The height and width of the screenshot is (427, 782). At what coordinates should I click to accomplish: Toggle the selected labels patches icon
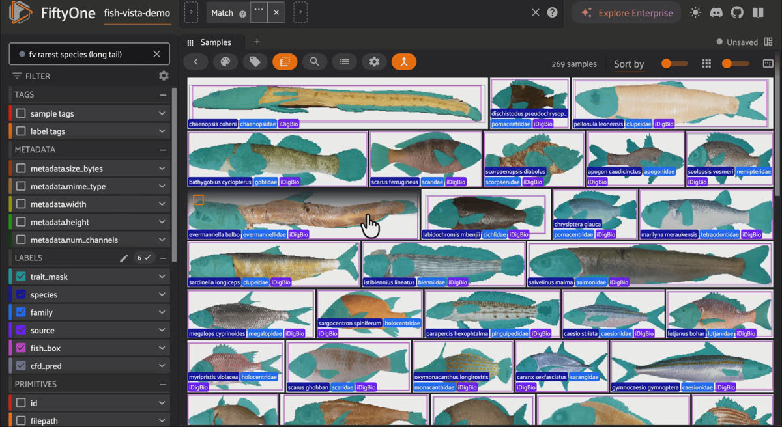point(285,62)
